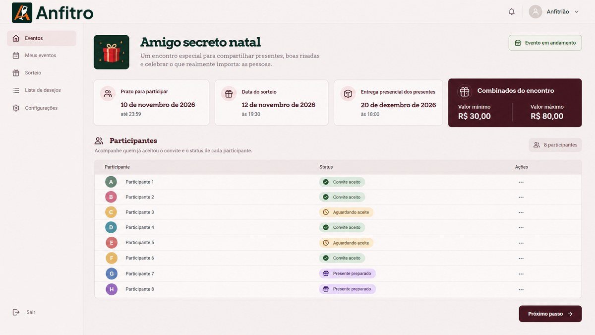Click Aguardando aceite badge for Participante 3
Viewport: 595px width, 335px height.
pos(346,212)
